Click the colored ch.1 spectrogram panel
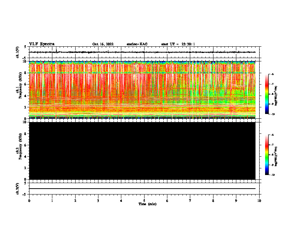This screenshot has width=292, height=225. 142,90
